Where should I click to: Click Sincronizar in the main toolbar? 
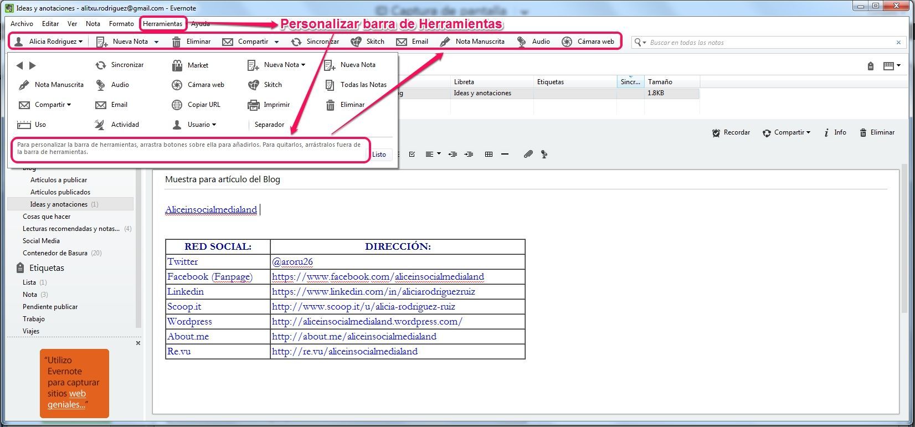[315, 42]
